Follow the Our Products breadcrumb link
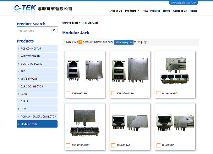This screenshot has height=154, width=213. [x=70, y=23]
